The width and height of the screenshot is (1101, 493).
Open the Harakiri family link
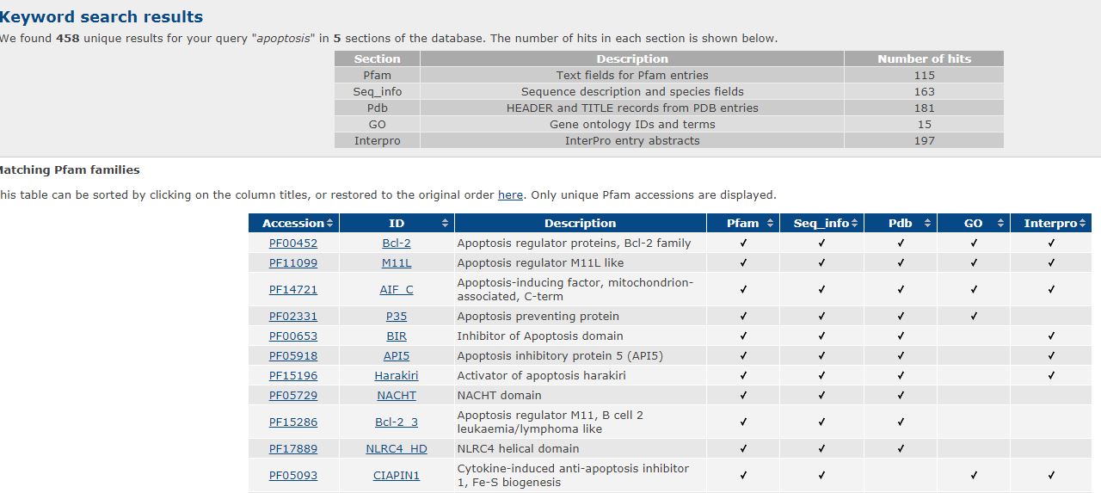coord(397,376)
